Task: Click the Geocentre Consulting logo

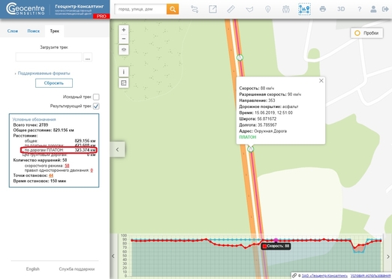Action: pos(26,9)
